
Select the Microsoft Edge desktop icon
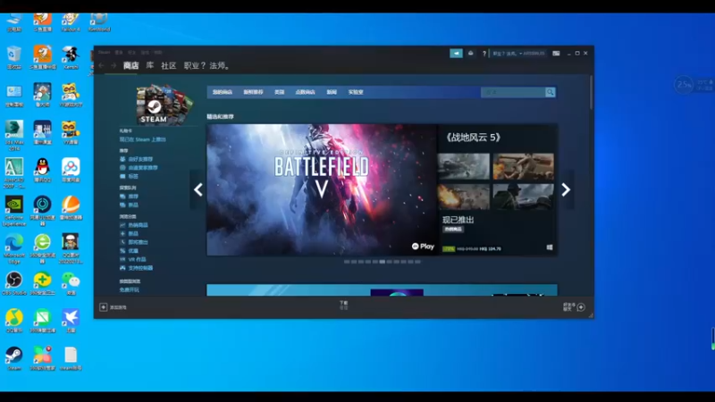tap(14, 248)
